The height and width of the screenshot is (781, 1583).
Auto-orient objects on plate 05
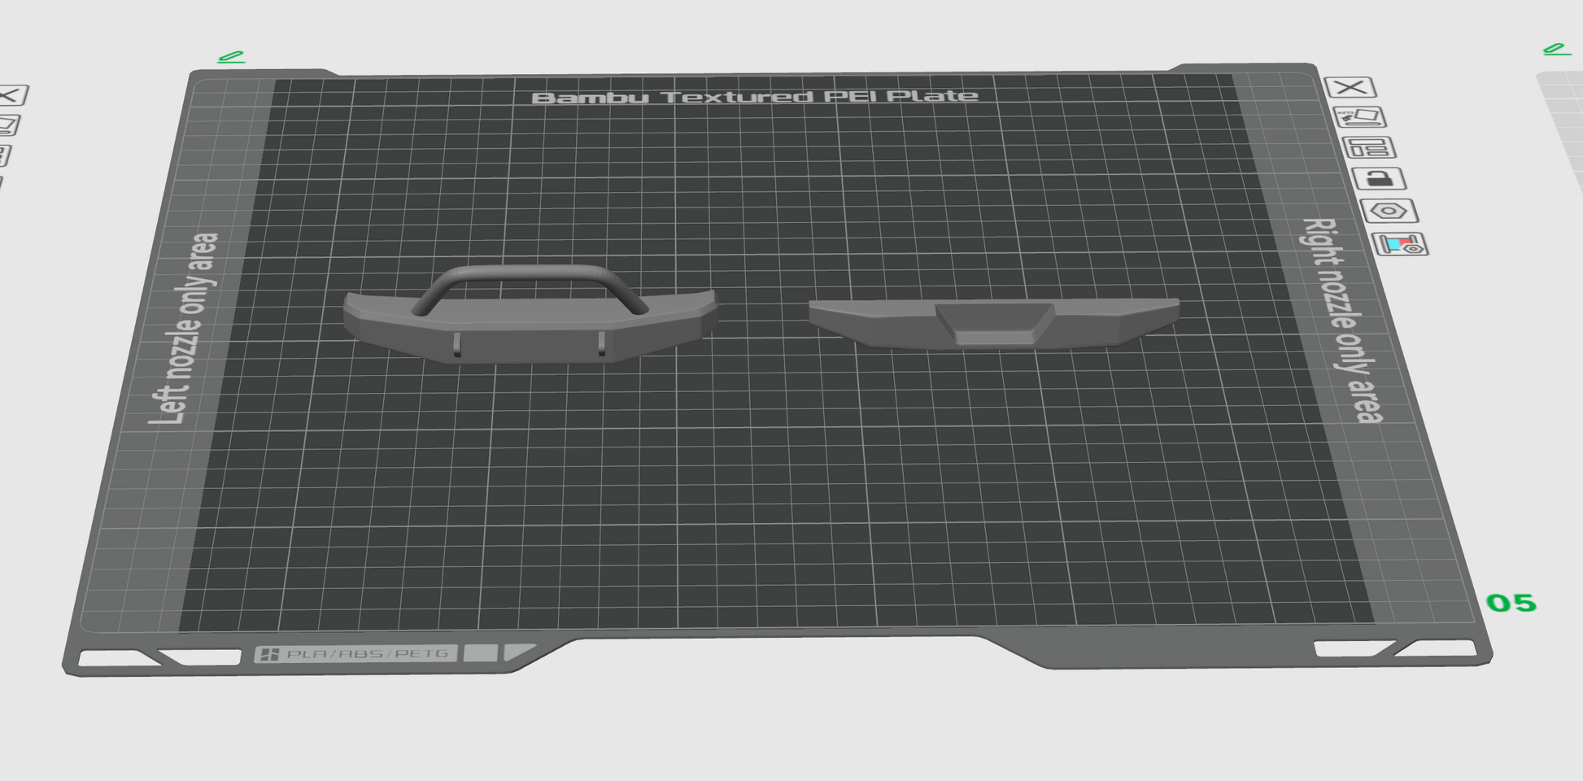click(x=1360, y=117)
